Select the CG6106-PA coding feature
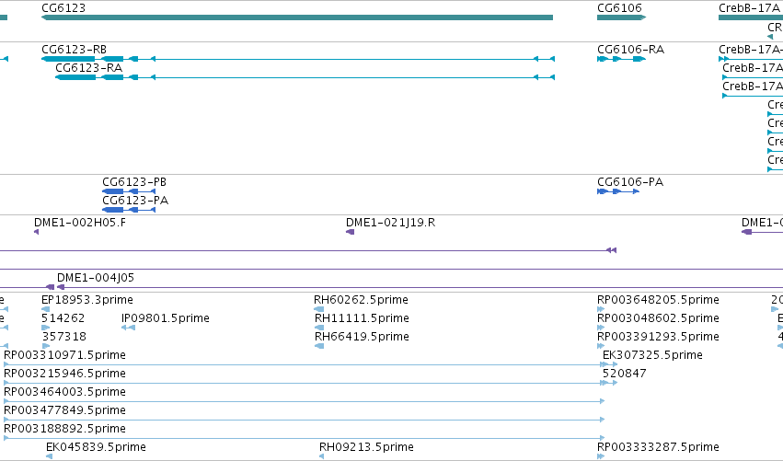Screen dimensions: 783x461 (x=618, y=191)
